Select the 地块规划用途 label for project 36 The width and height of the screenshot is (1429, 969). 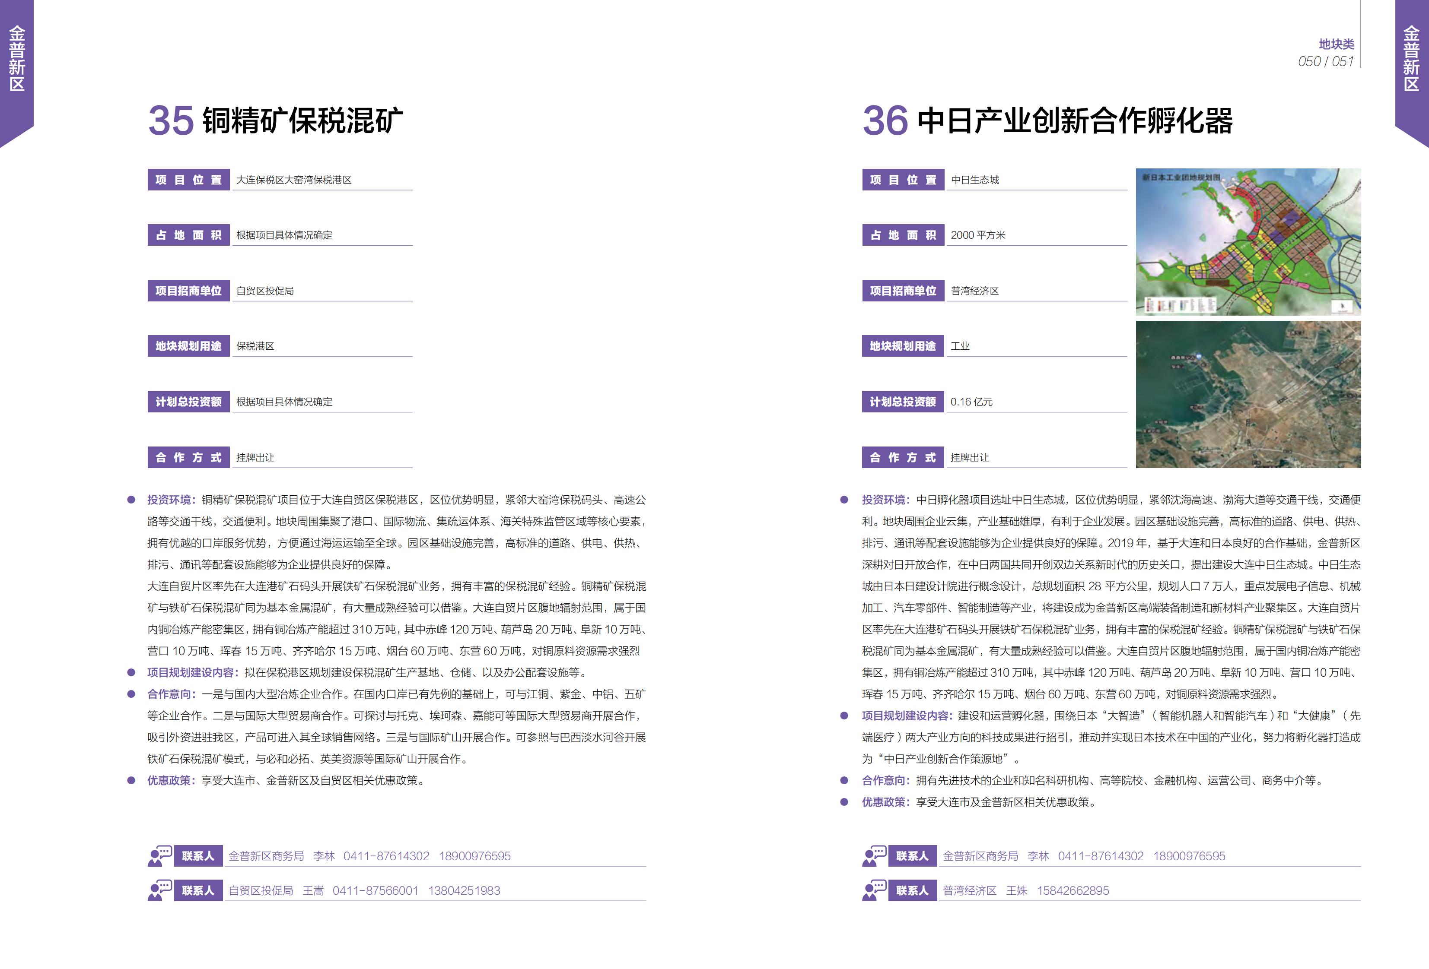point(903,346)
